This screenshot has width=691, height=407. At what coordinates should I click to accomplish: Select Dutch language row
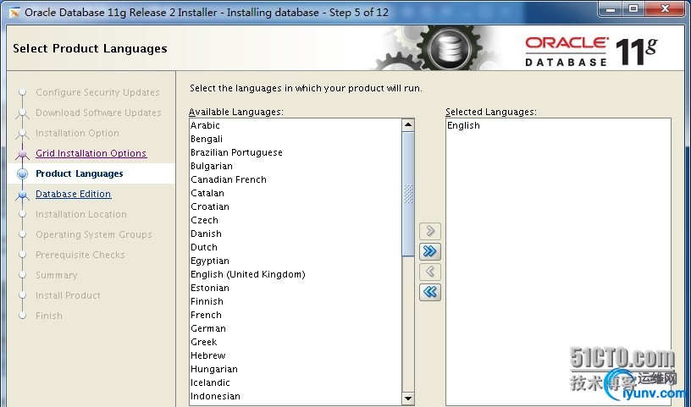(296, 248)
